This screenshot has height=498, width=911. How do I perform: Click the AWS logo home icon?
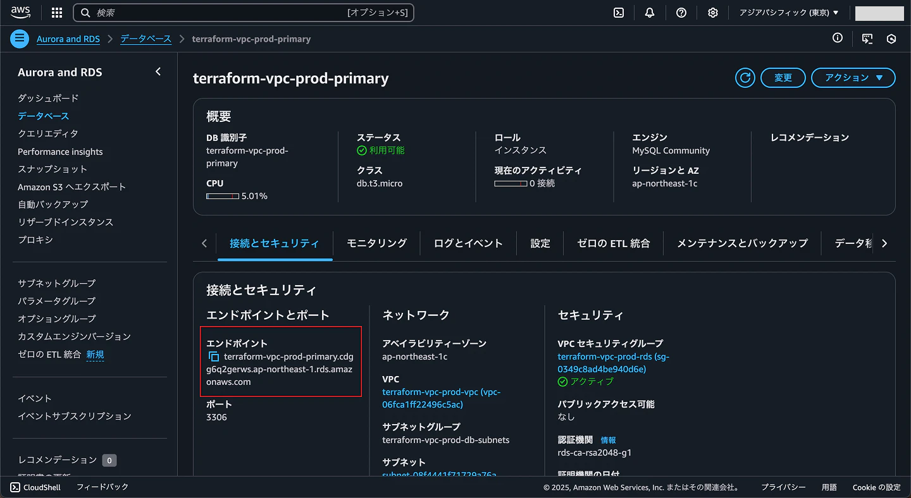20,12
